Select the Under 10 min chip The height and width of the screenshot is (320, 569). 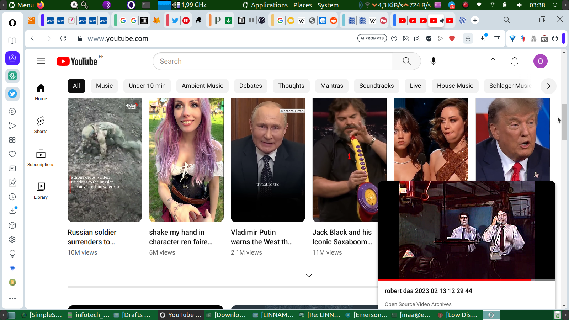click(147, 86)
